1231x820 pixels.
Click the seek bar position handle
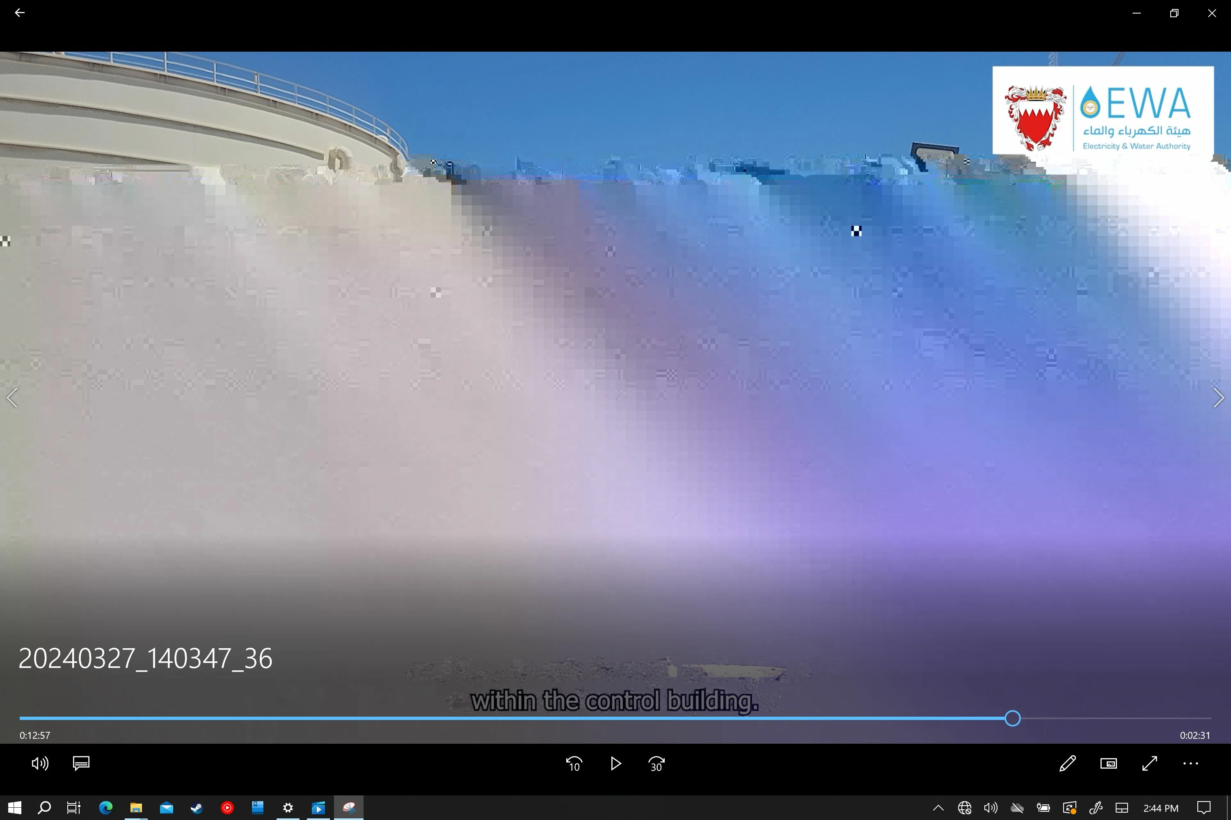pos(1012,719)
